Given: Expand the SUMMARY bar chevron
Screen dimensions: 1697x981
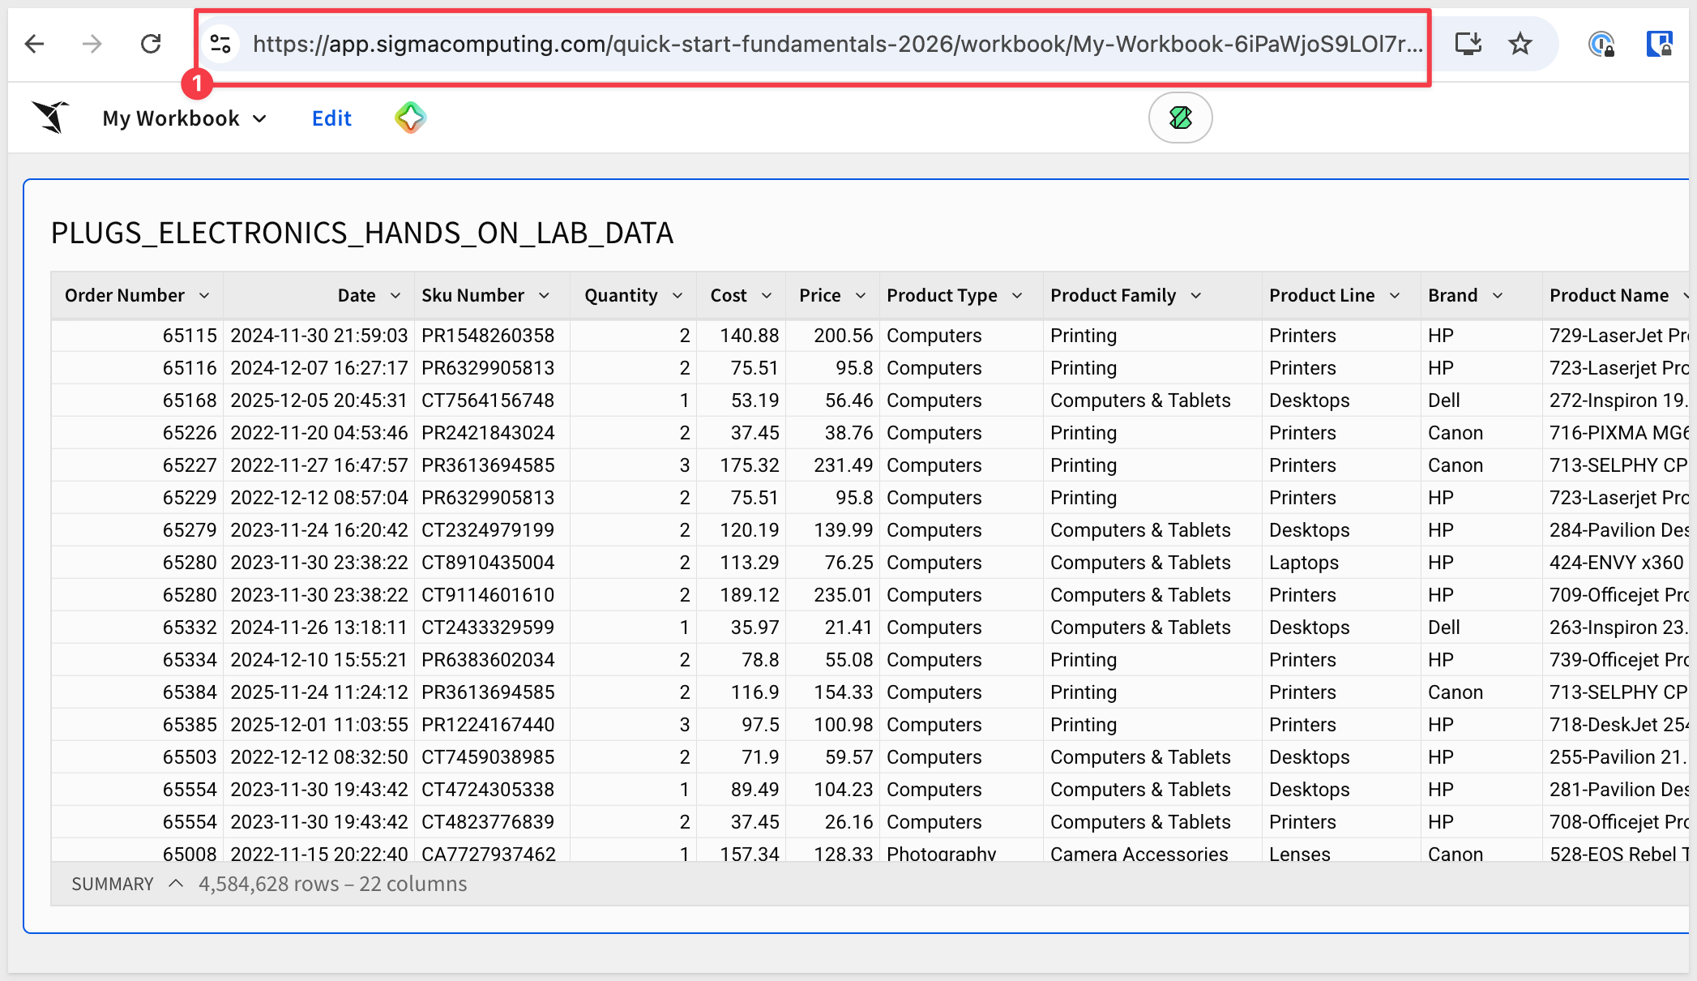Looking at the screenshot, I should click(x=176, y=884).
